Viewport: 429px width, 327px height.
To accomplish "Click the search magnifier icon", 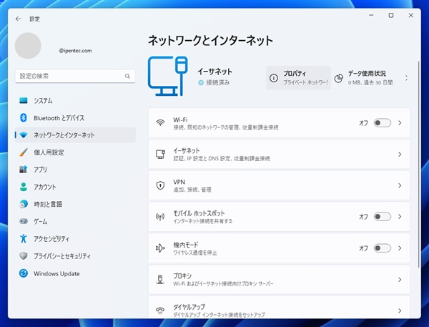I will [x=127, y=76].
